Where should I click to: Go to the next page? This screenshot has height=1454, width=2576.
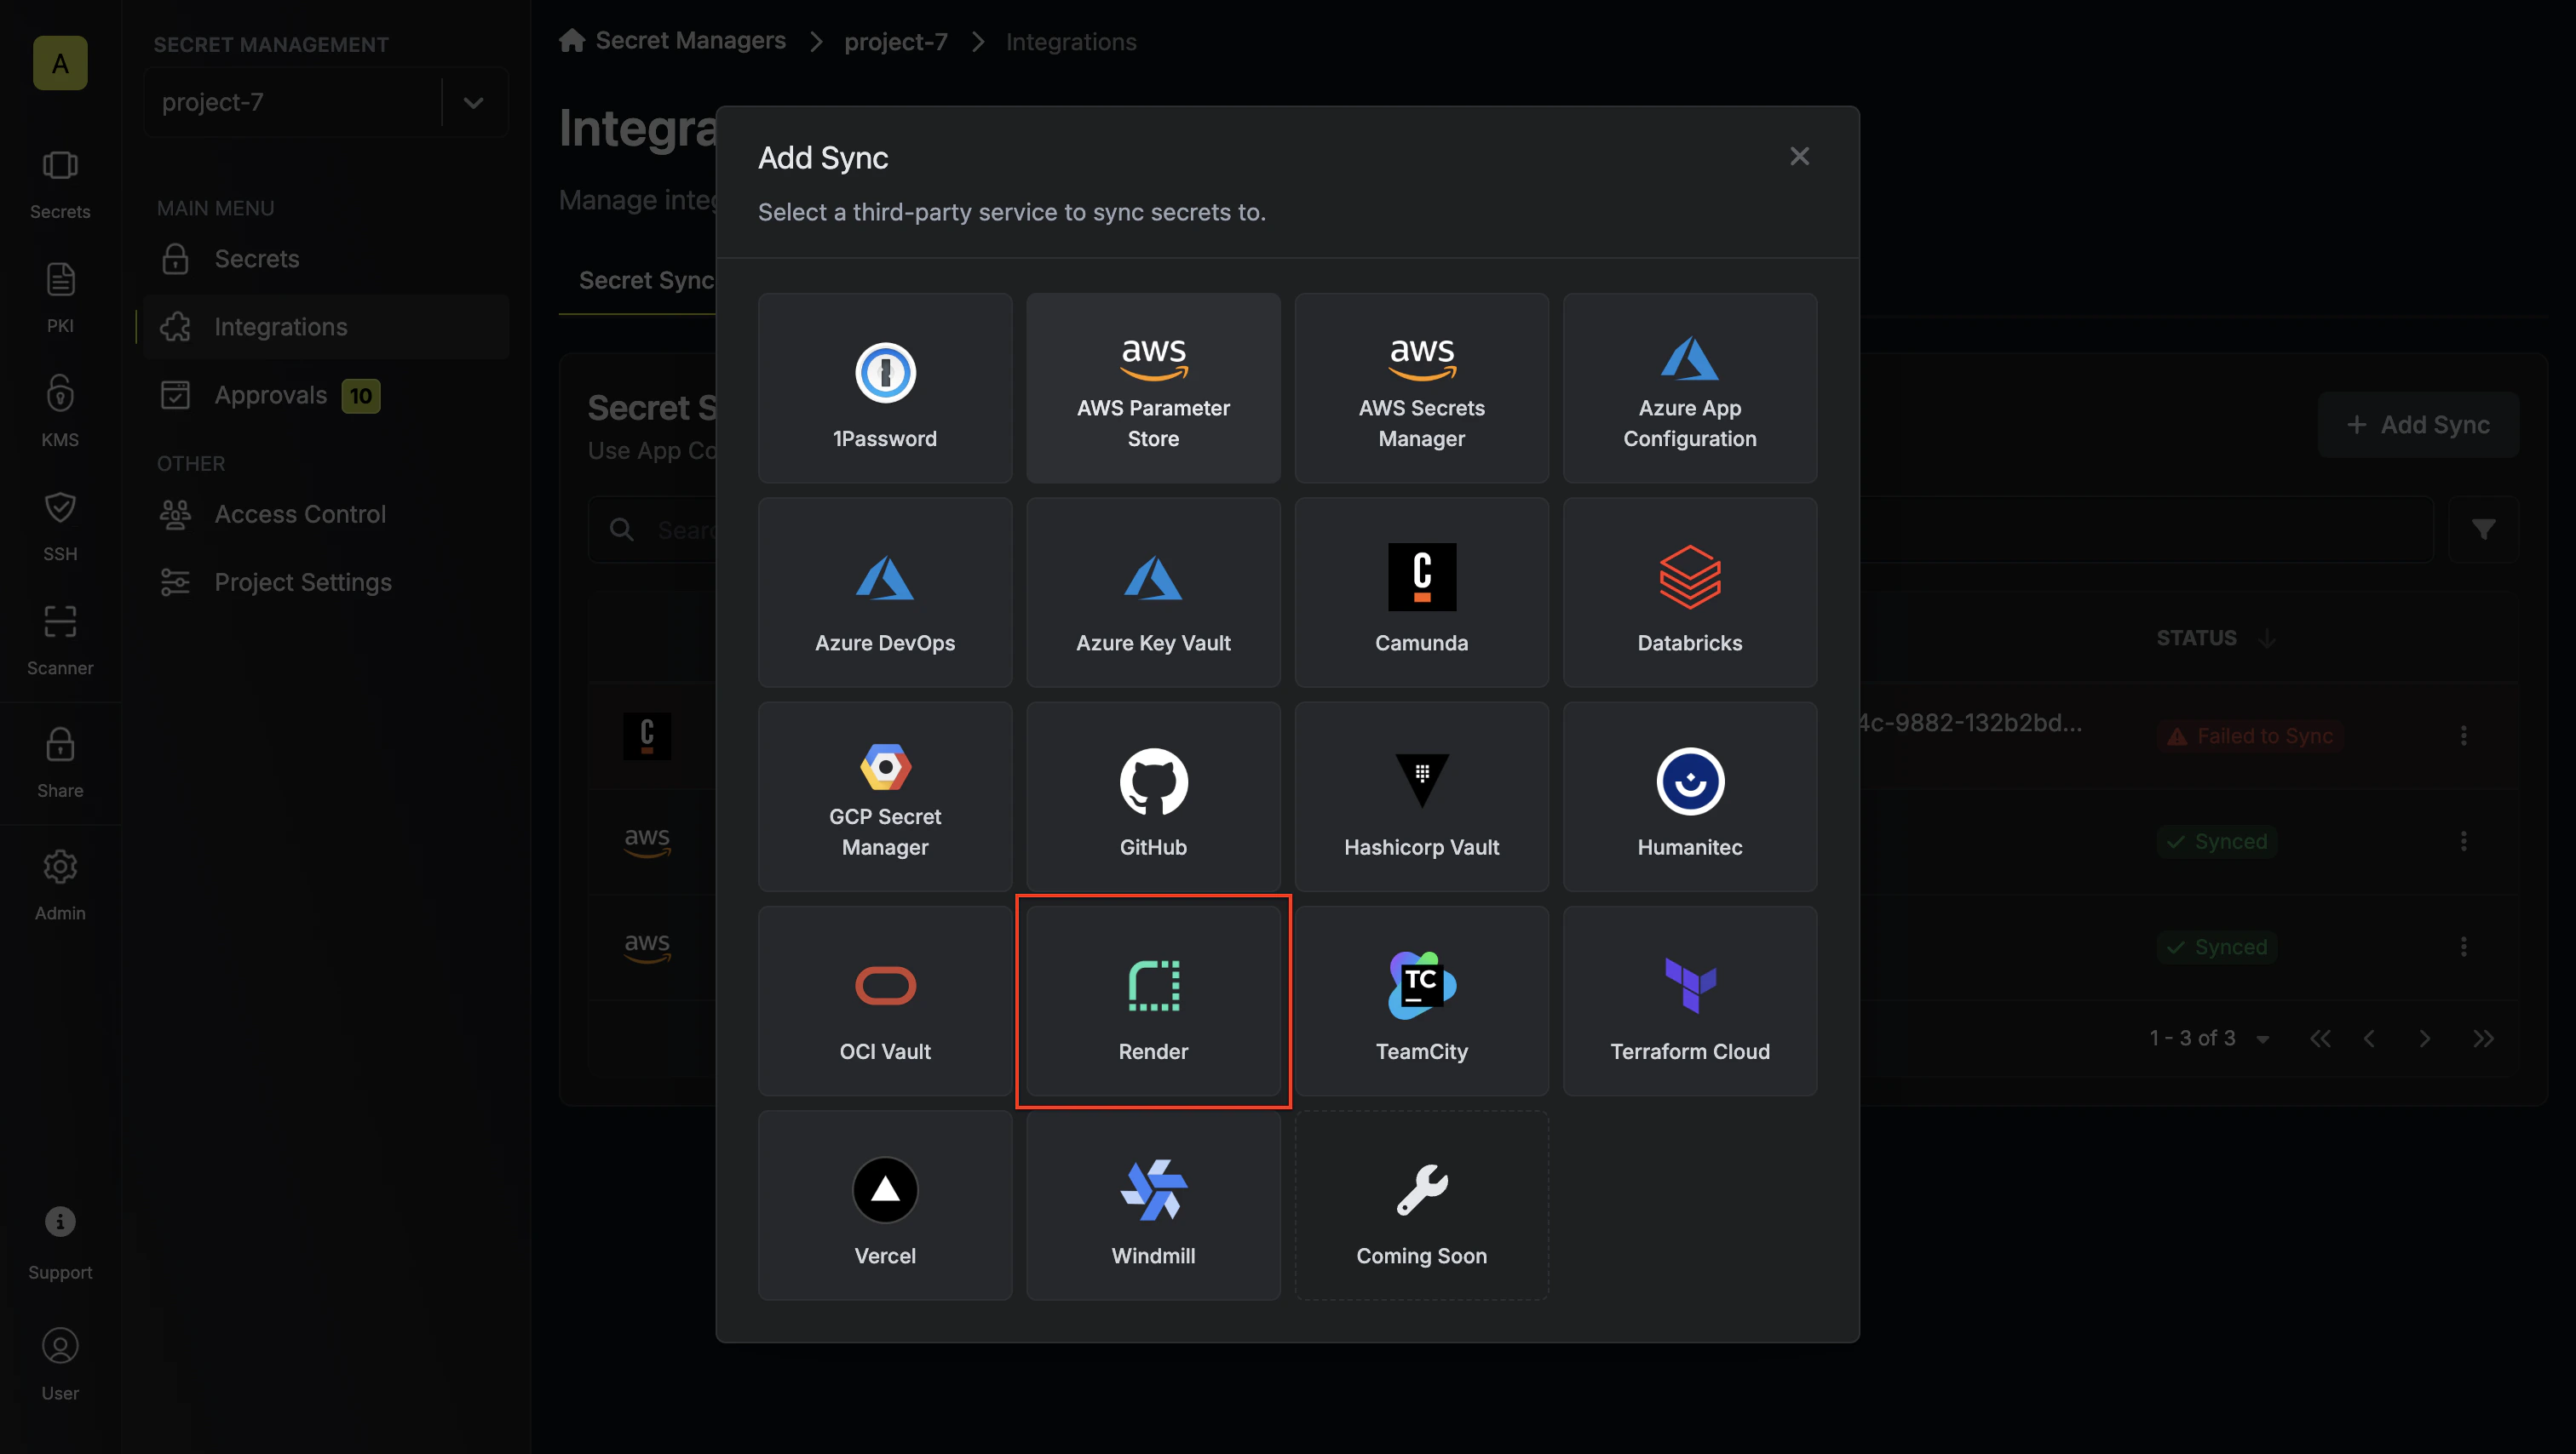pyautogui.click(x=2424, y=1039)
